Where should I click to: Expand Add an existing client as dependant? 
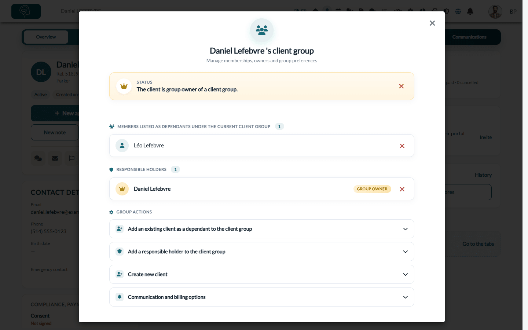click(262, 229)
